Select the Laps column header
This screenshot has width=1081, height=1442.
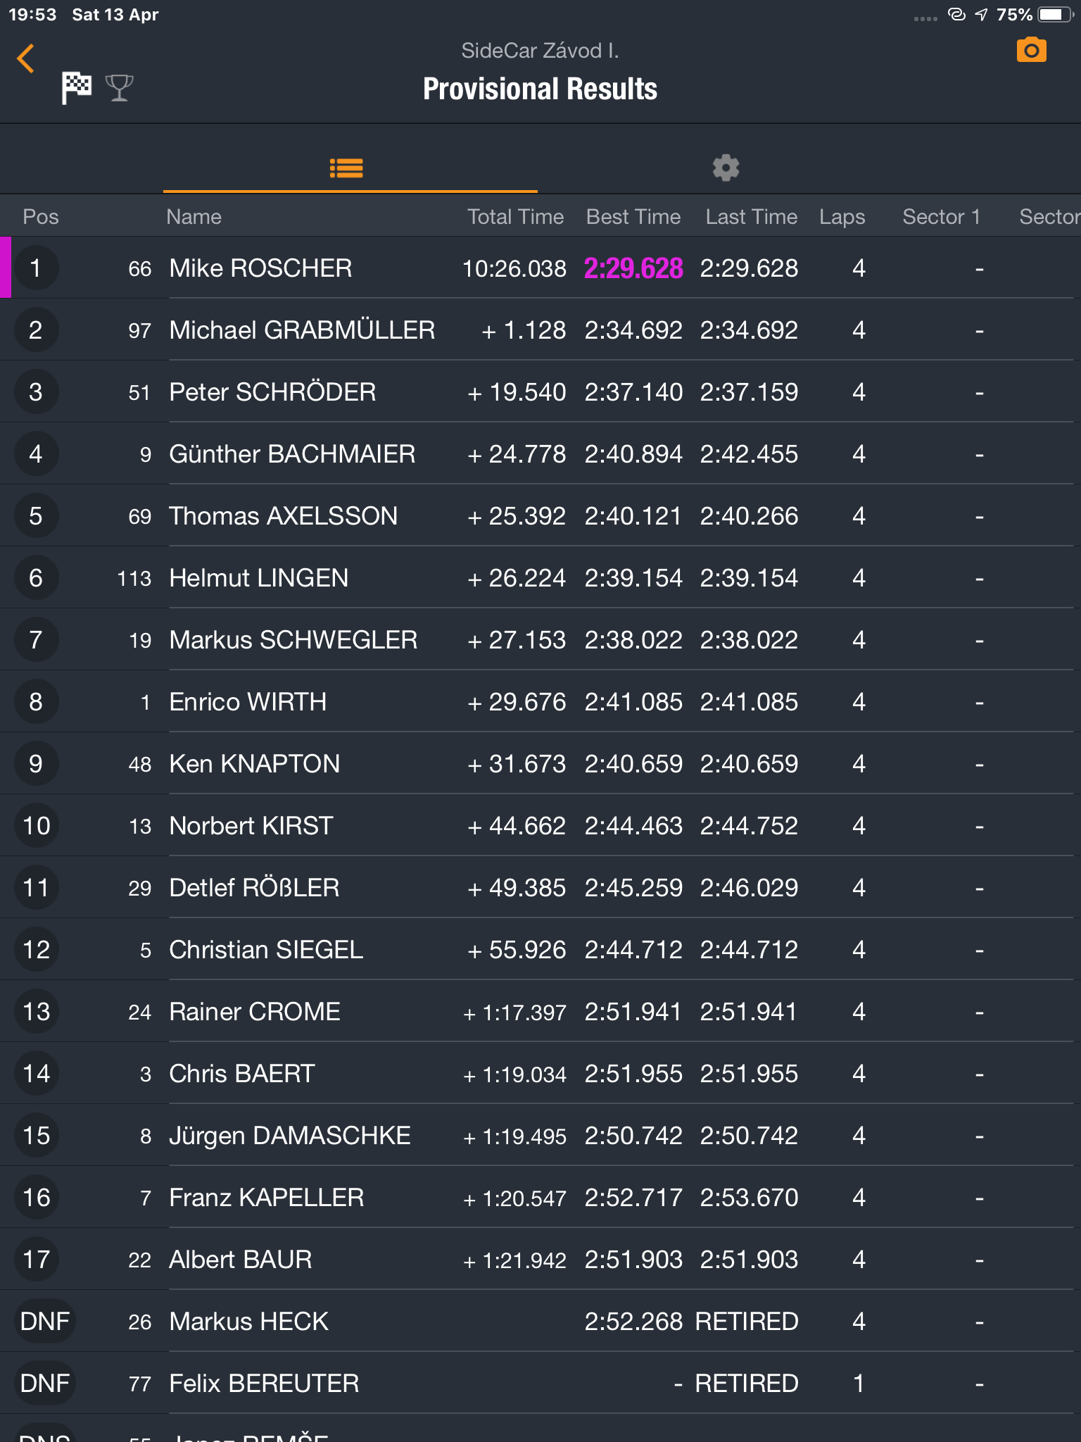pos(842,217)
